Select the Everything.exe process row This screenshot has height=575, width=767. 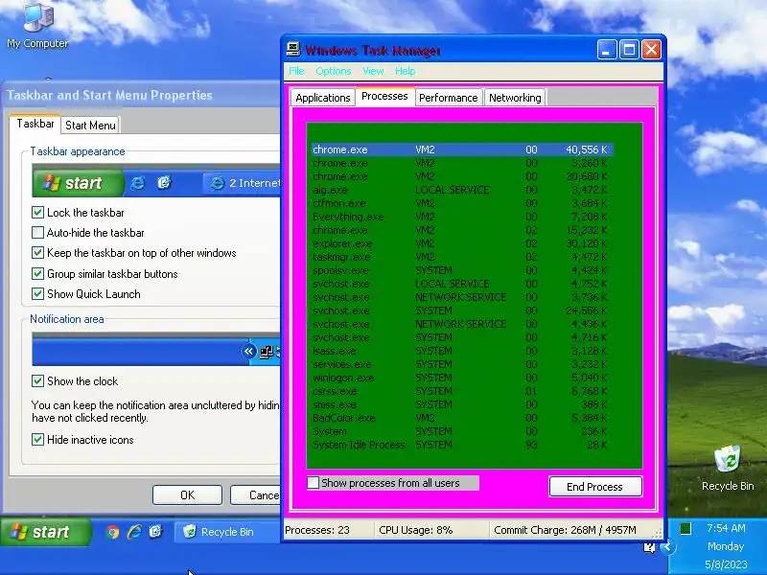(x=462, y=217)
